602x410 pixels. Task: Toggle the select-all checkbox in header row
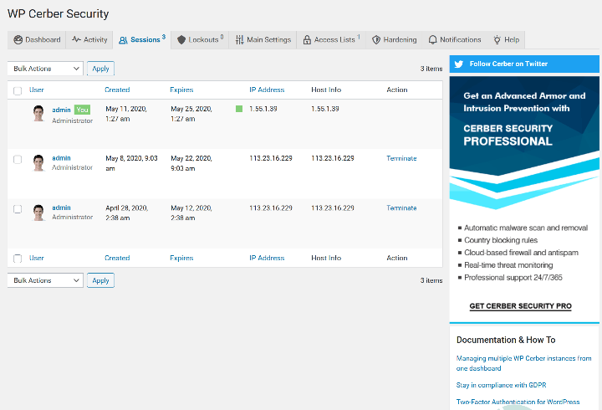pos(18,90)
